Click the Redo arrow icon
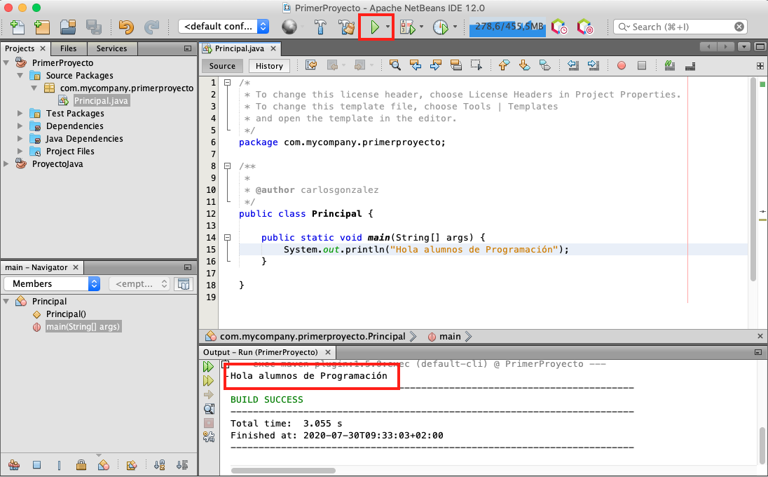 (x=152, y=27)
